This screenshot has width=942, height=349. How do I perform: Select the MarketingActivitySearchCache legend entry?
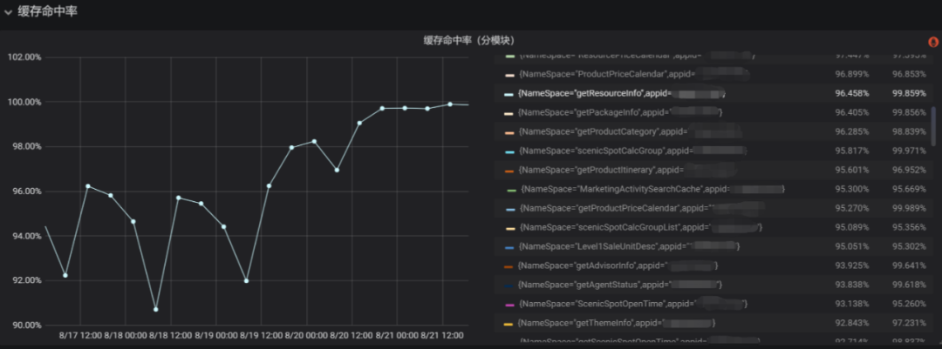(652, 190)
